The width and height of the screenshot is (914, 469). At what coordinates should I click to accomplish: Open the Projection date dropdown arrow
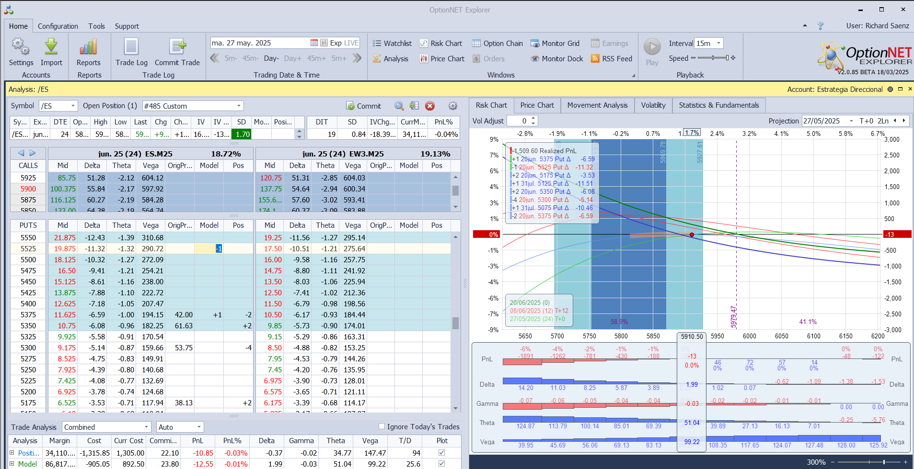[851, 121]
